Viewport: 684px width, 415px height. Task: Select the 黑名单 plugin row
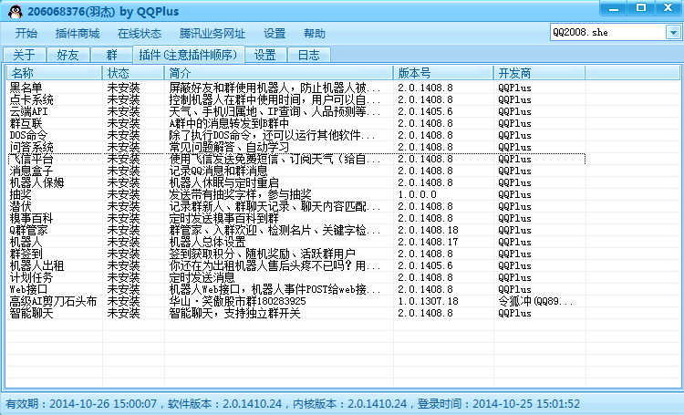point(296,88)
